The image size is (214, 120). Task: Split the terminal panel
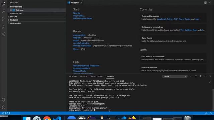point(196,76)
